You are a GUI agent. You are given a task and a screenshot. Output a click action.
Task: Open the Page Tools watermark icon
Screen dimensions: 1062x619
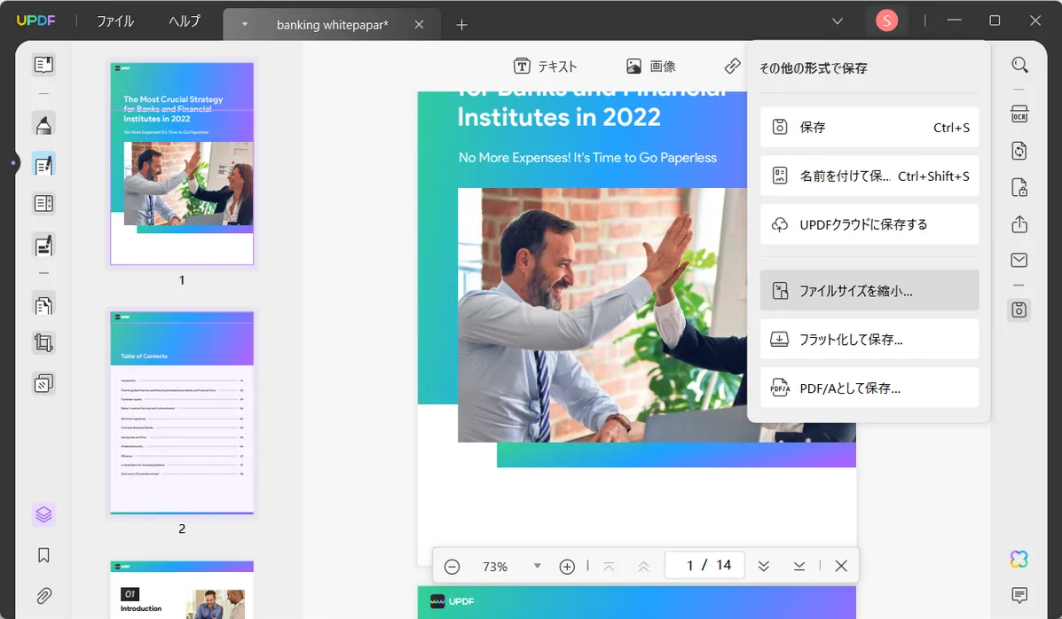44,384
